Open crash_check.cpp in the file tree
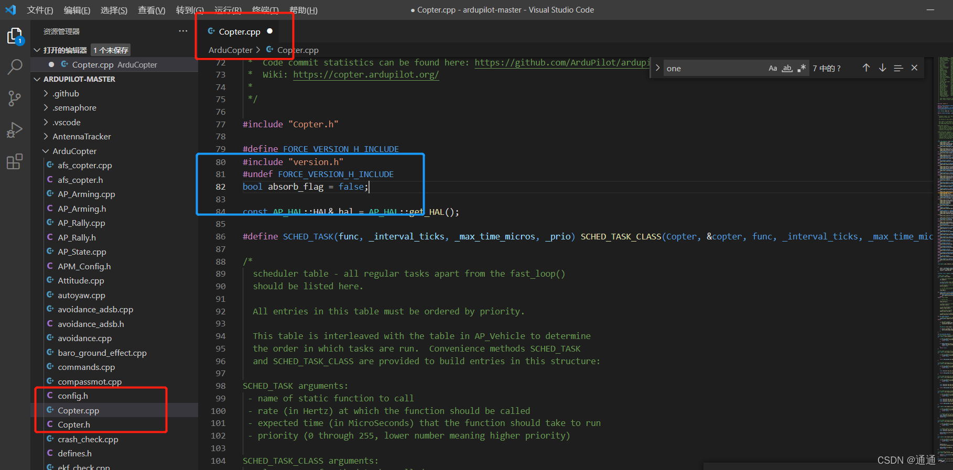This screenshot has width=953, height=470. [x=114, y=439]
